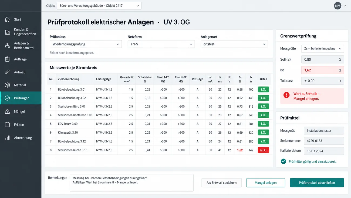Focus the Toleranz input field
Screen dimensions: 351x198
coord(322,81)
